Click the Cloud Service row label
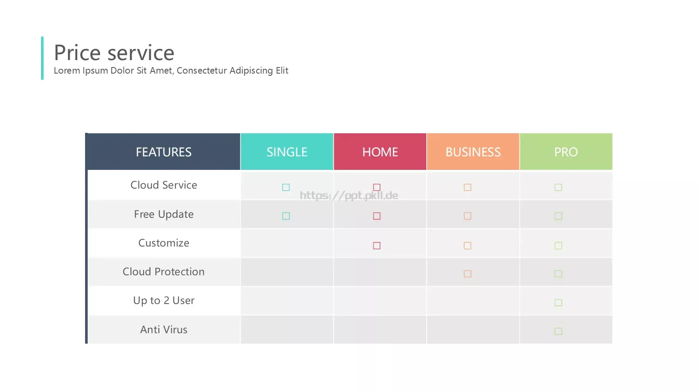698x392 pixels. [x=164, y=185]
